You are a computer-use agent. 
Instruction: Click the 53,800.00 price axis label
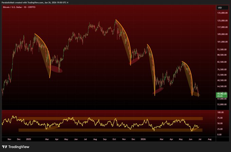(222, 104)
